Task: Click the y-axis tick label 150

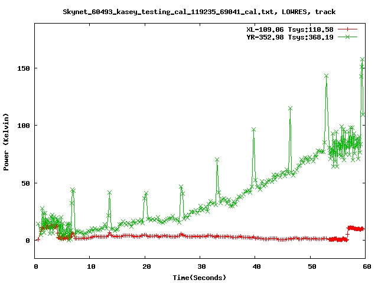Action: (24, 68)
